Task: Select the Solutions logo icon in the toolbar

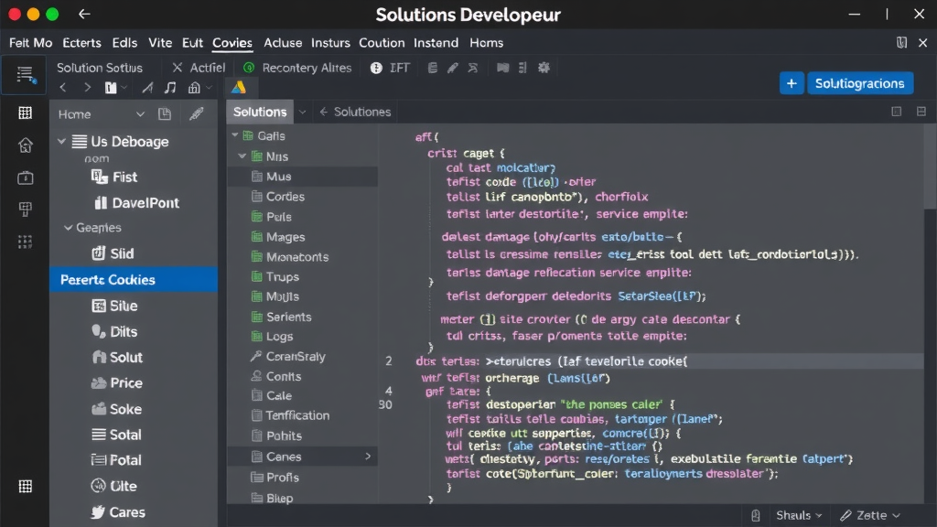Action: 241,88
